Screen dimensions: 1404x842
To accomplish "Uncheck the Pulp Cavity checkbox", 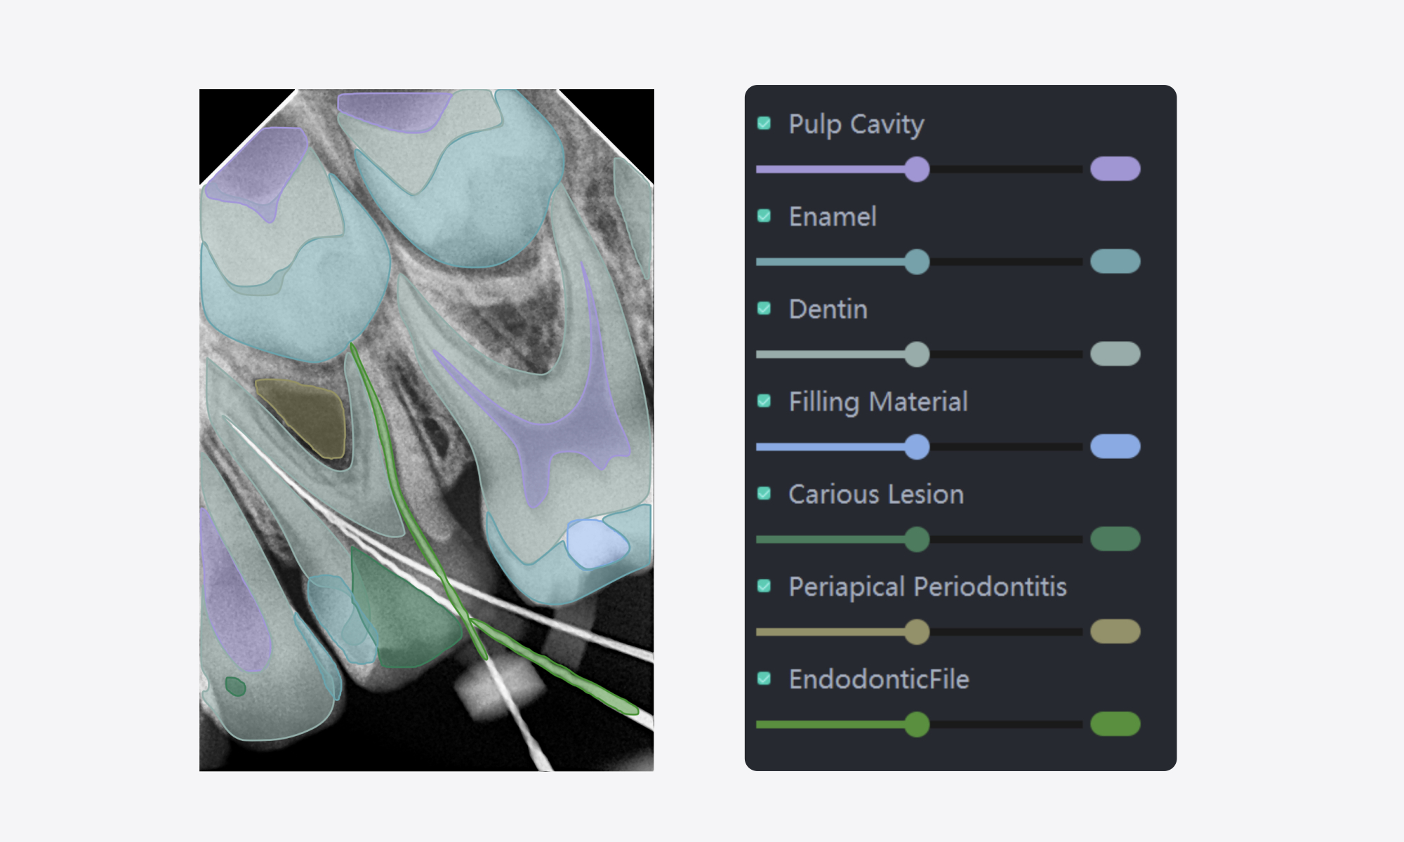I will click(764, 123).
